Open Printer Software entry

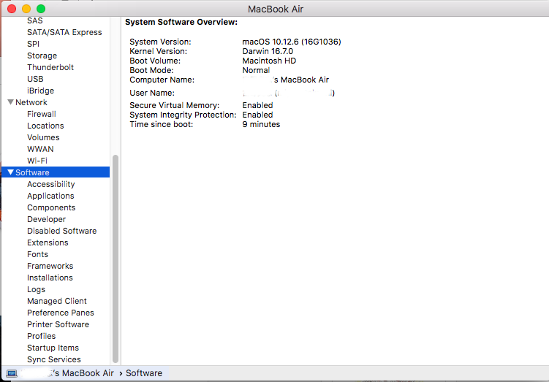click(58, 324)
